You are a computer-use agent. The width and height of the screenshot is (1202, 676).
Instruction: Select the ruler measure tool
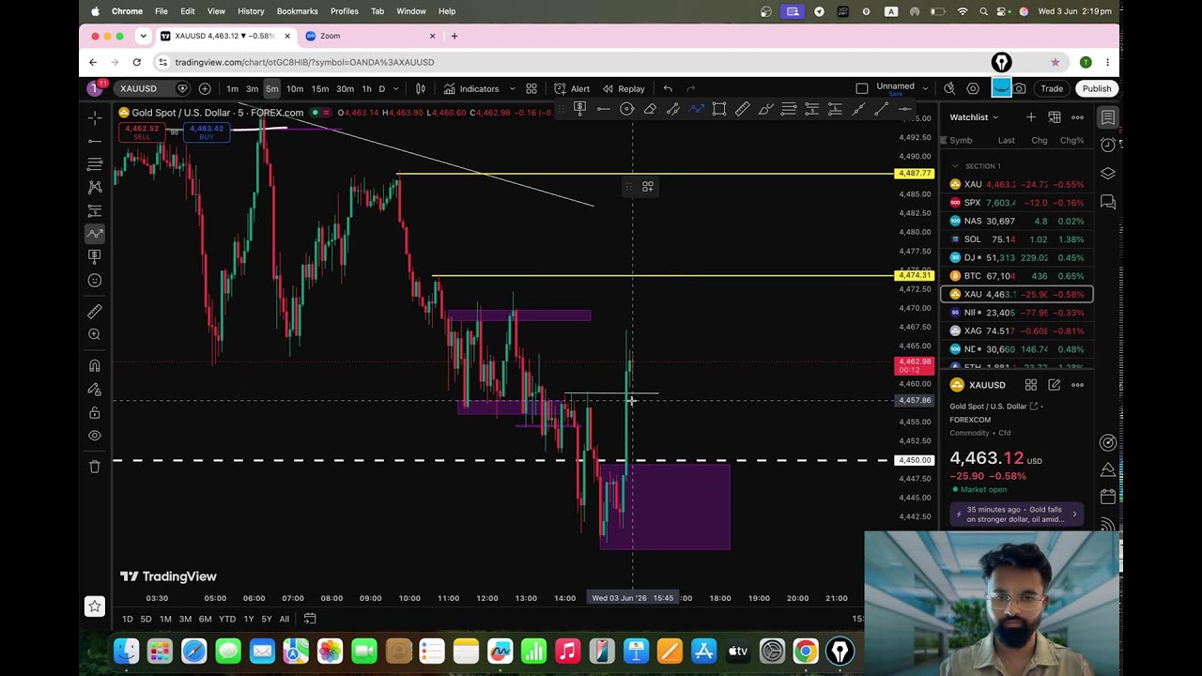tap(95, 312)
